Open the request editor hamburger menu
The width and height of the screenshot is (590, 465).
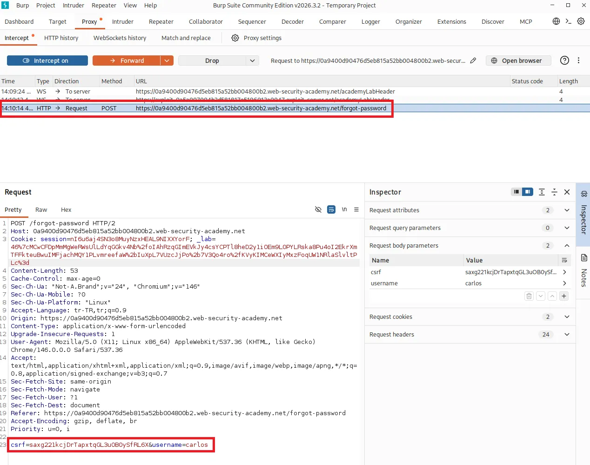356,209
